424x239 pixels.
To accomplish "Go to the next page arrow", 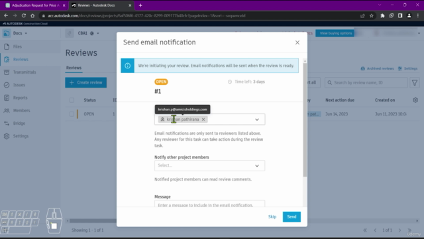I will point(399,230).
